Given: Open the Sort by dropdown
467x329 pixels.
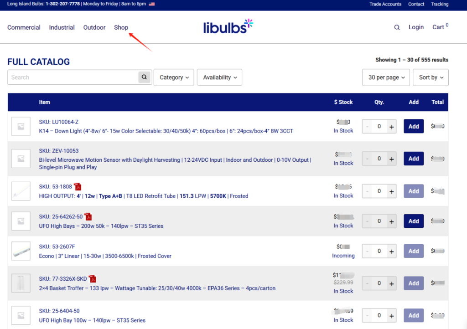Looking at the screenshot, I should point(431,77).
